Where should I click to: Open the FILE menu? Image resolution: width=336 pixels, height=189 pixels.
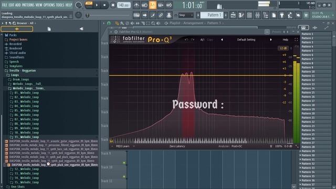pyautogui.click(x=4, y=5)
